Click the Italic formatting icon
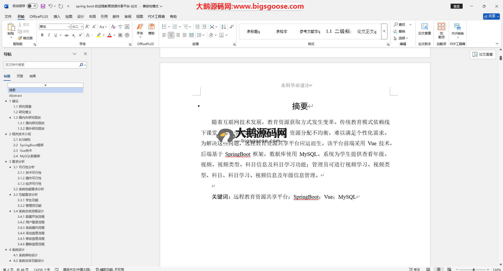The image size is (503, 271). (x=49, y=35)
